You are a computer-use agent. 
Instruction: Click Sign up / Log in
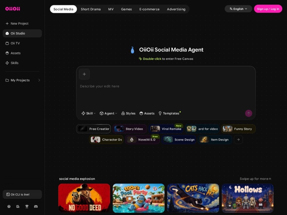click(268, 9)
